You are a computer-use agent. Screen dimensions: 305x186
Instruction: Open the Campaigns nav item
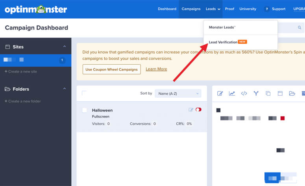[x=191, y=9]
